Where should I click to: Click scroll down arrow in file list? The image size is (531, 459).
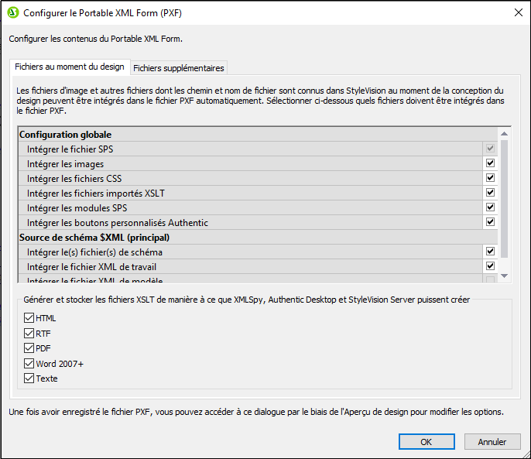pos(505,276)
